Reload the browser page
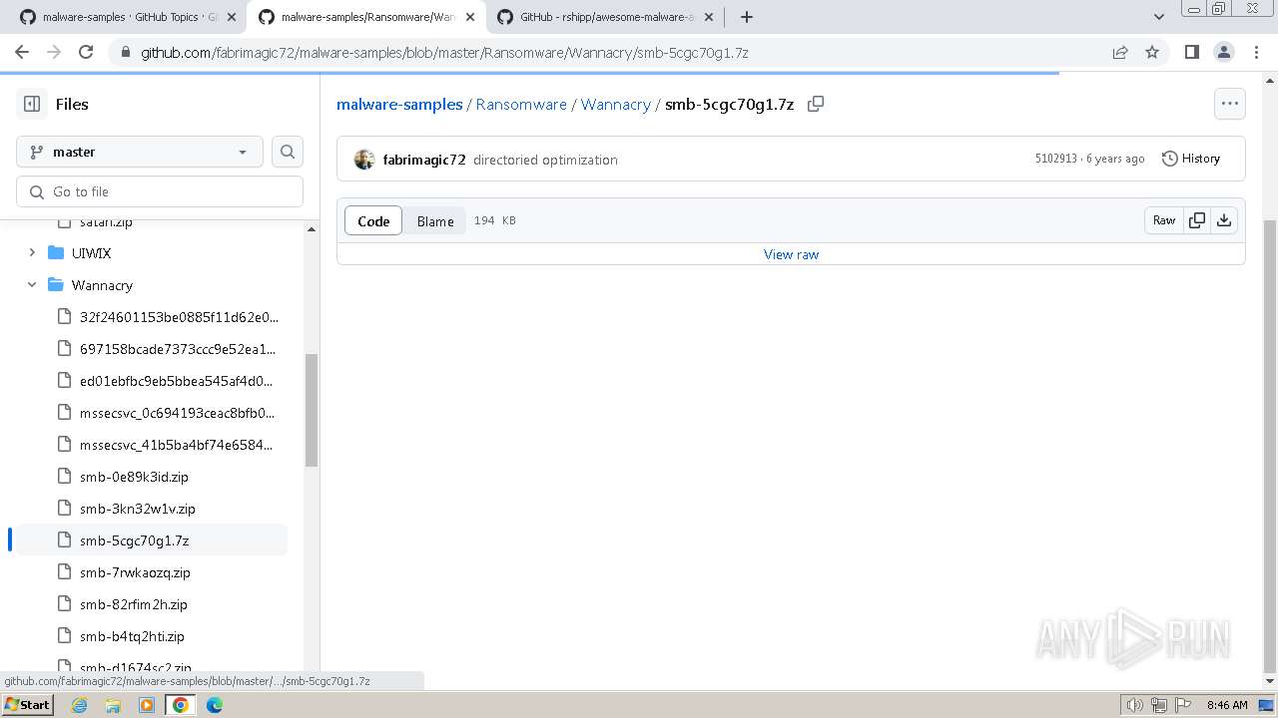This screenshot has height=718, width=1278. (86, 52)
